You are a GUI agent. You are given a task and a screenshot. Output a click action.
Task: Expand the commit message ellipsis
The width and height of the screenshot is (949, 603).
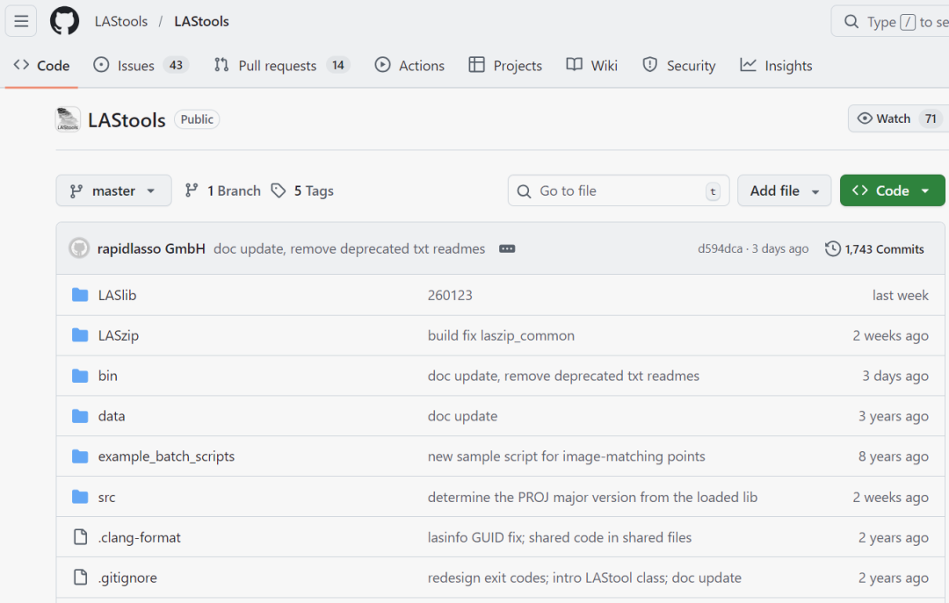coord(507,248)
